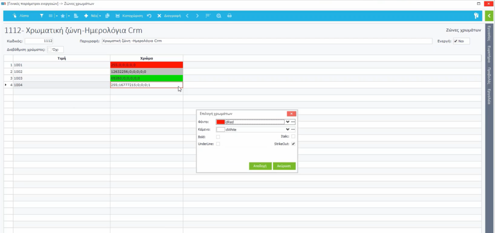Click the Περιγραφή description field

coord(267,41)
